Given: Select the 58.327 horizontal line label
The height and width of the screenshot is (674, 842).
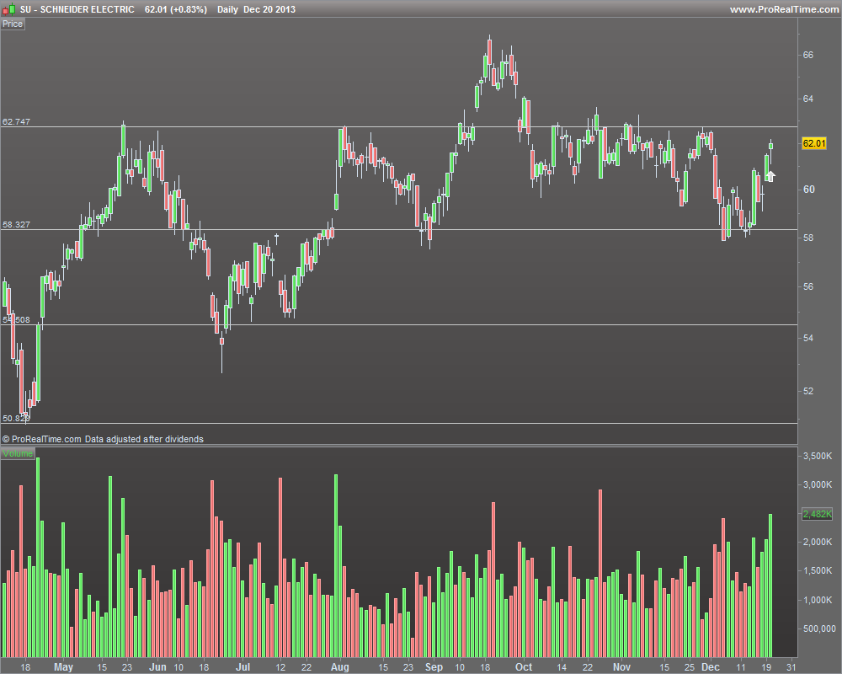Looking at the screenshot, I should click(16, 224).
